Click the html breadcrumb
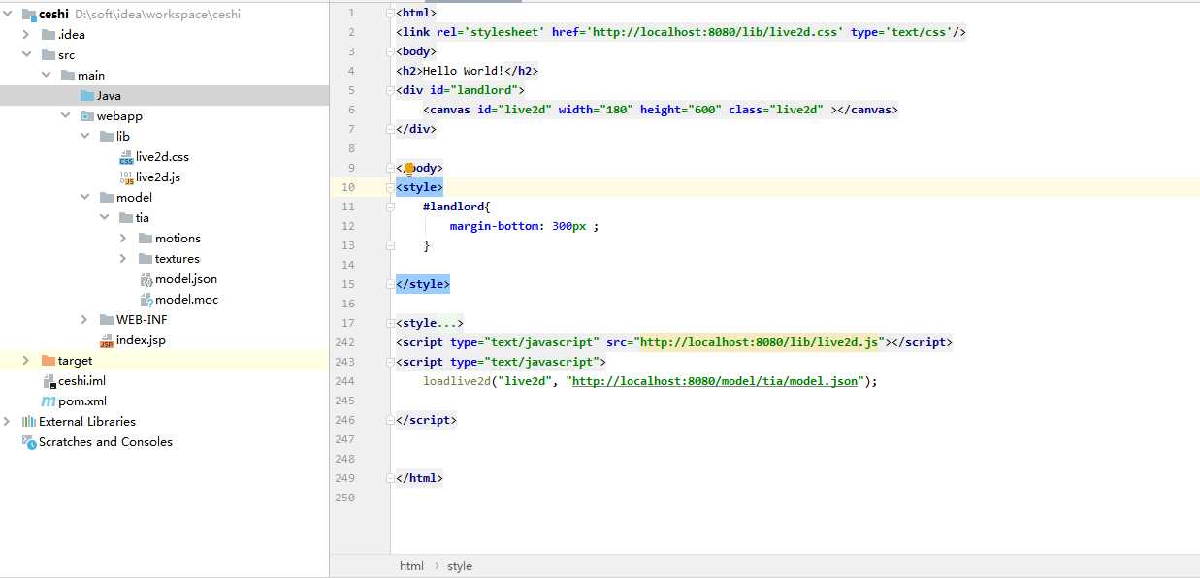The image size is (1200, 578). click(x=411, y=566)
